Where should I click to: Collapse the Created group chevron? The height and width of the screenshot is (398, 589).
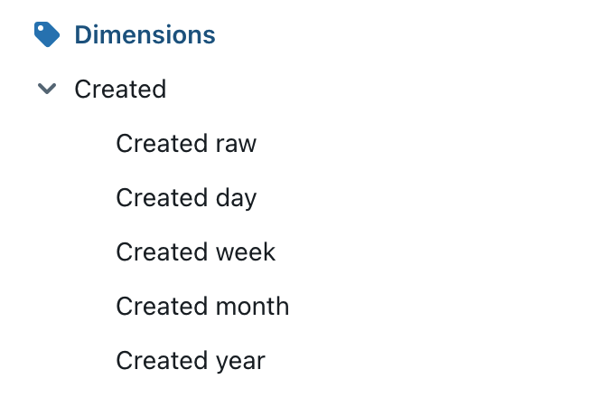click(x=45, y=90)
